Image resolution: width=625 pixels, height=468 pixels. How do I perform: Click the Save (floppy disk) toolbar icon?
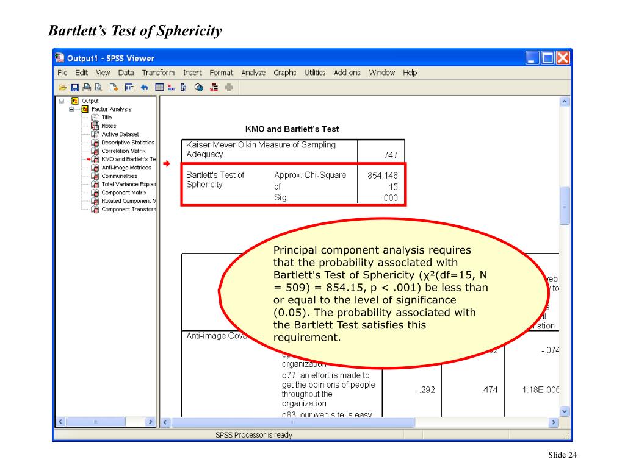pos(74,88)
